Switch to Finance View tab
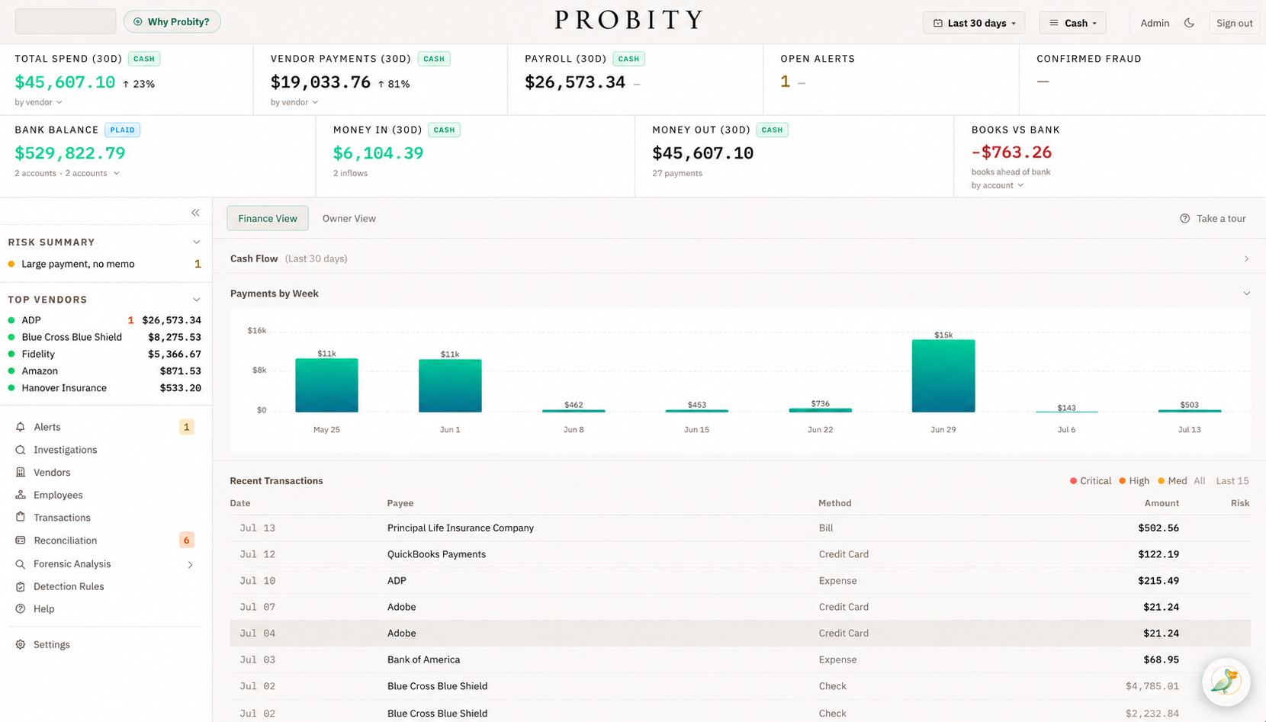This screenshot has width=1266, height=722. 268,218
